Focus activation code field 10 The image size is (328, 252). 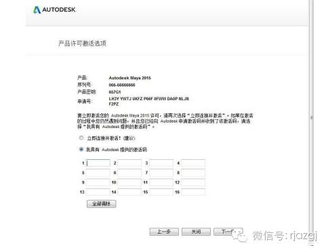click(129, 182)
